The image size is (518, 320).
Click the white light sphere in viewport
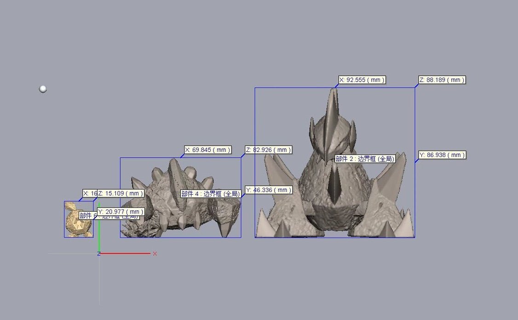click(x=43, y=89)
